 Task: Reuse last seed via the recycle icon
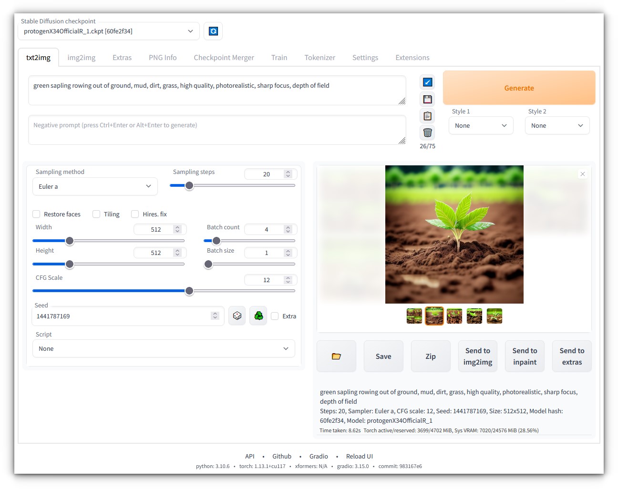pos(258,316)
